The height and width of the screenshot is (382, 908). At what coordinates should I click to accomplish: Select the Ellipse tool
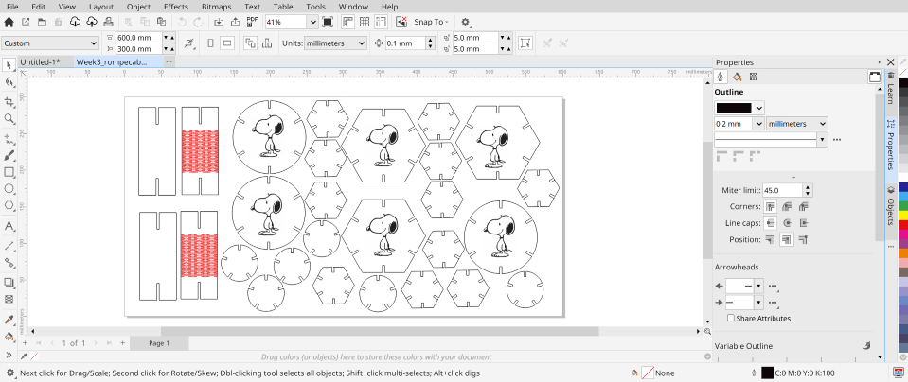(x=9, y=188)
